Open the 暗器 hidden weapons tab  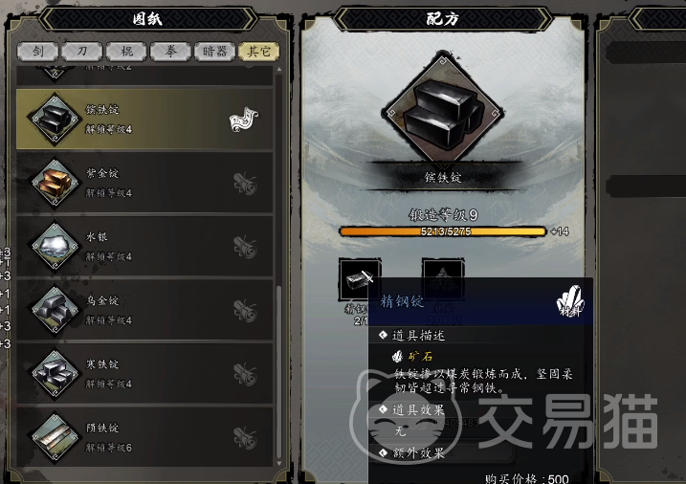(x=215, y=52)
